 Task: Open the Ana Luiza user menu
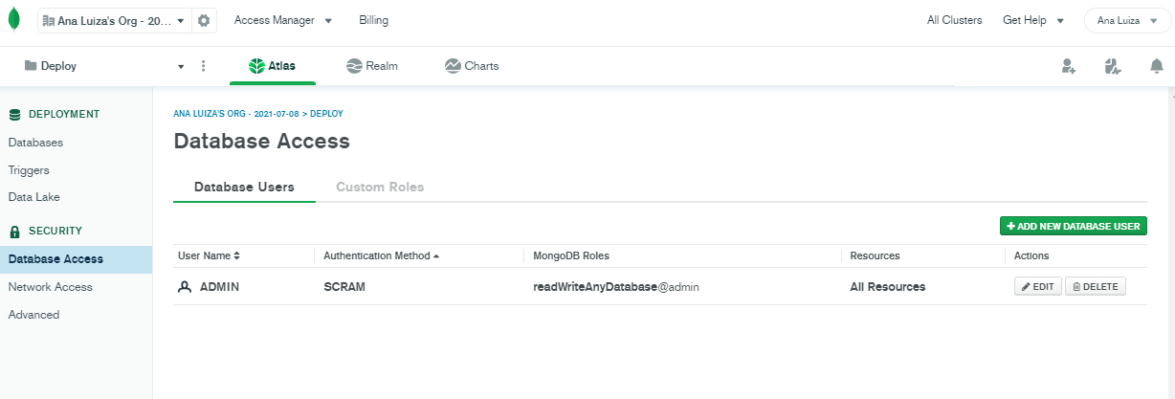pyautogui.click(x=1127, y=20)
